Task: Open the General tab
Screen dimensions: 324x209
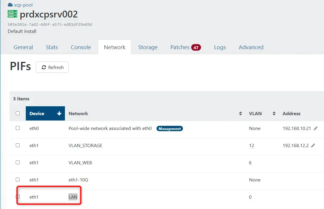Action: 23,47
